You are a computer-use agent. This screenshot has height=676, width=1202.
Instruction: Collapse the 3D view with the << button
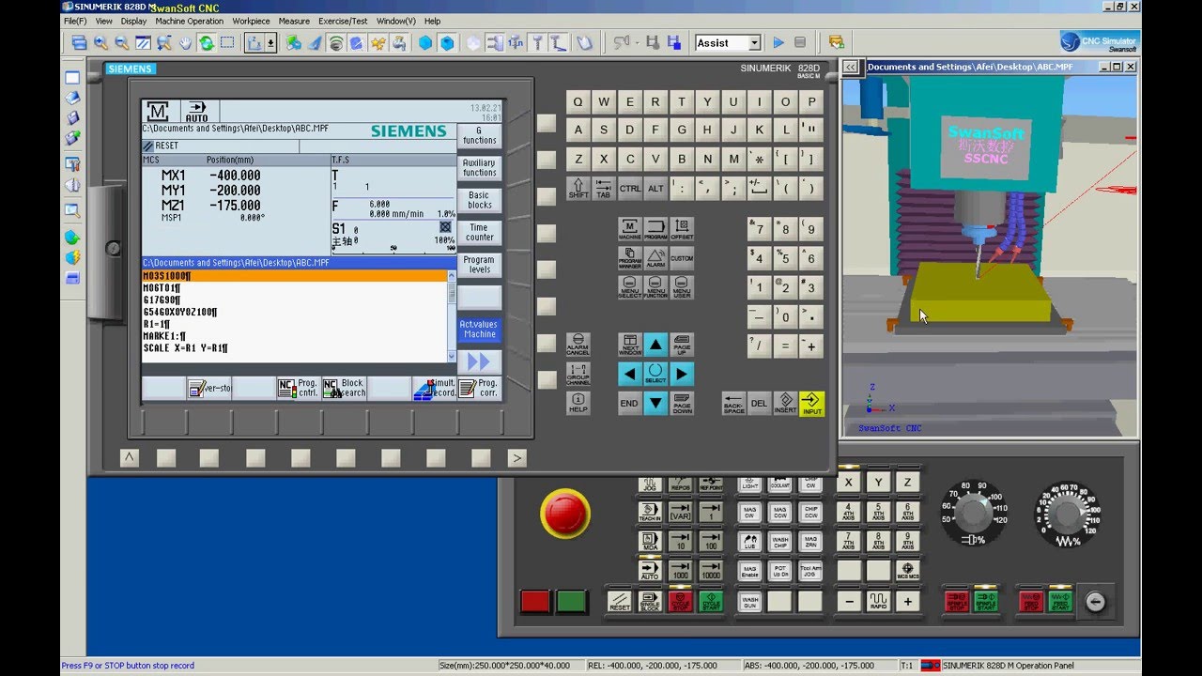[850, 67]
